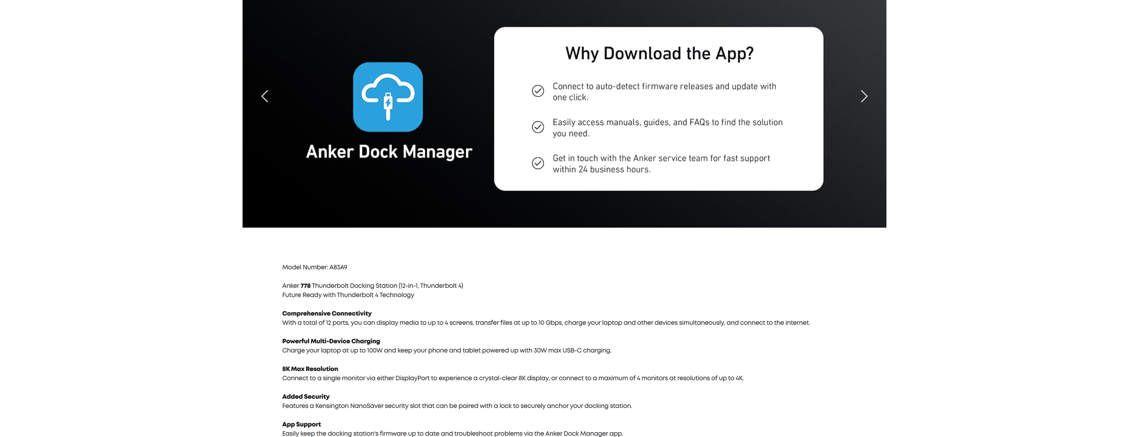Click 'Future Ready with Thunderbolt 4 Technology' text
The height and width of the screenshot is (437, 1129).
[x=348, y=295]
